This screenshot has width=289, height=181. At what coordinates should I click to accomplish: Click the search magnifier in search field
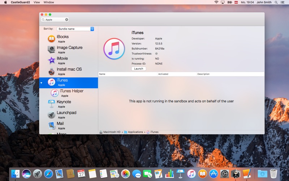[x=43, y=20]
